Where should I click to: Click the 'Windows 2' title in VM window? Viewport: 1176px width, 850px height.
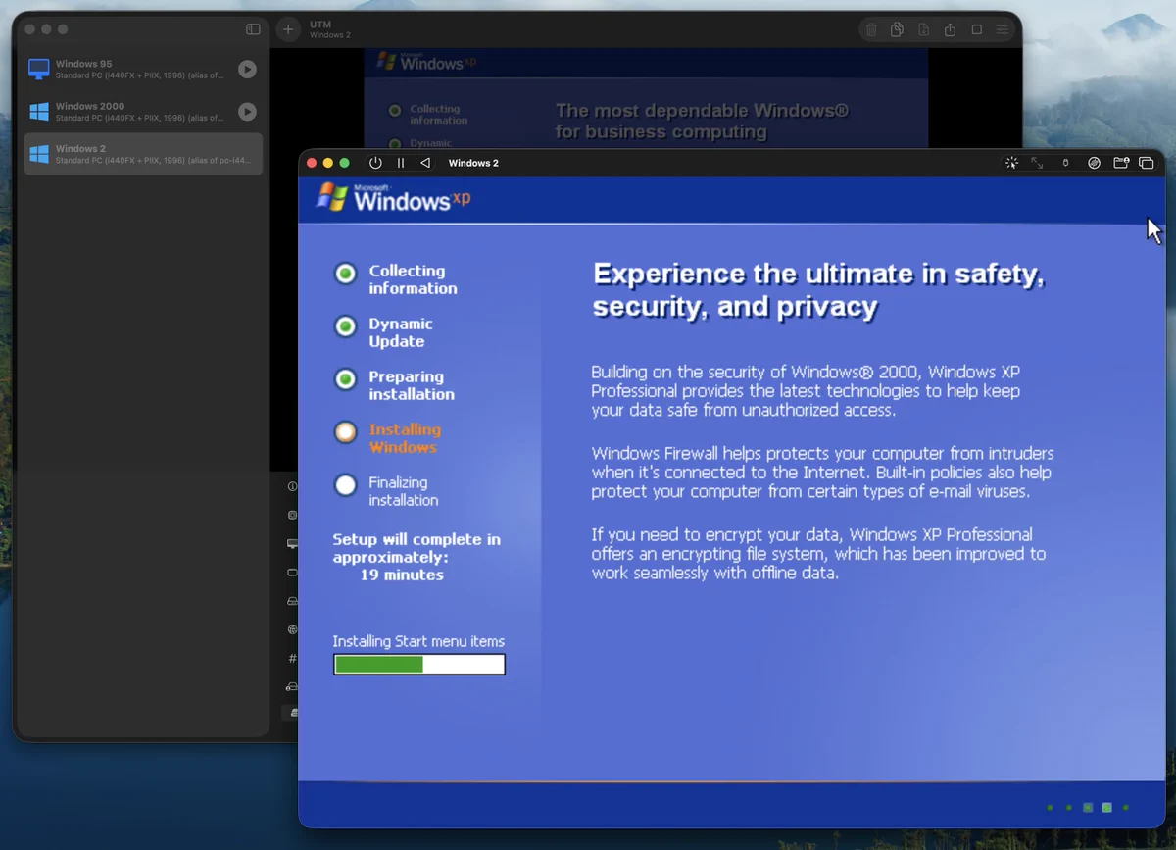473,163
